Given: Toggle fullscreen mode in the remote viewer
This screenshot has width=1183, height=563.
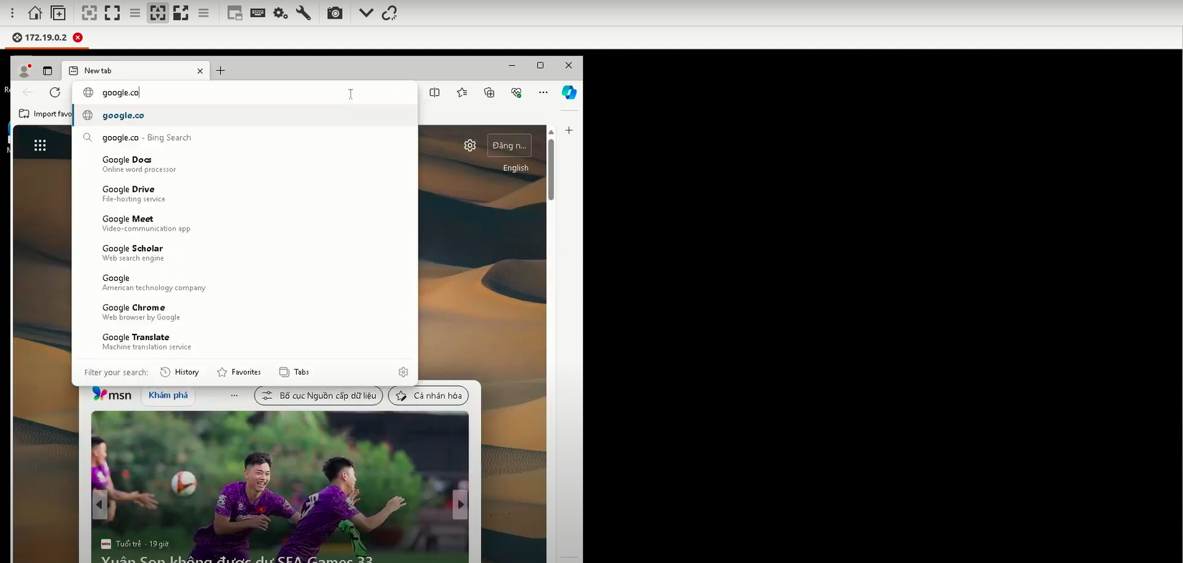Looking at the screenshot, I should coord(112,13).
